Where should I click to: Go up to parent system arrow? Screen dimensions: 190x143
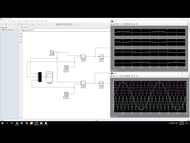tap(15, 24)
